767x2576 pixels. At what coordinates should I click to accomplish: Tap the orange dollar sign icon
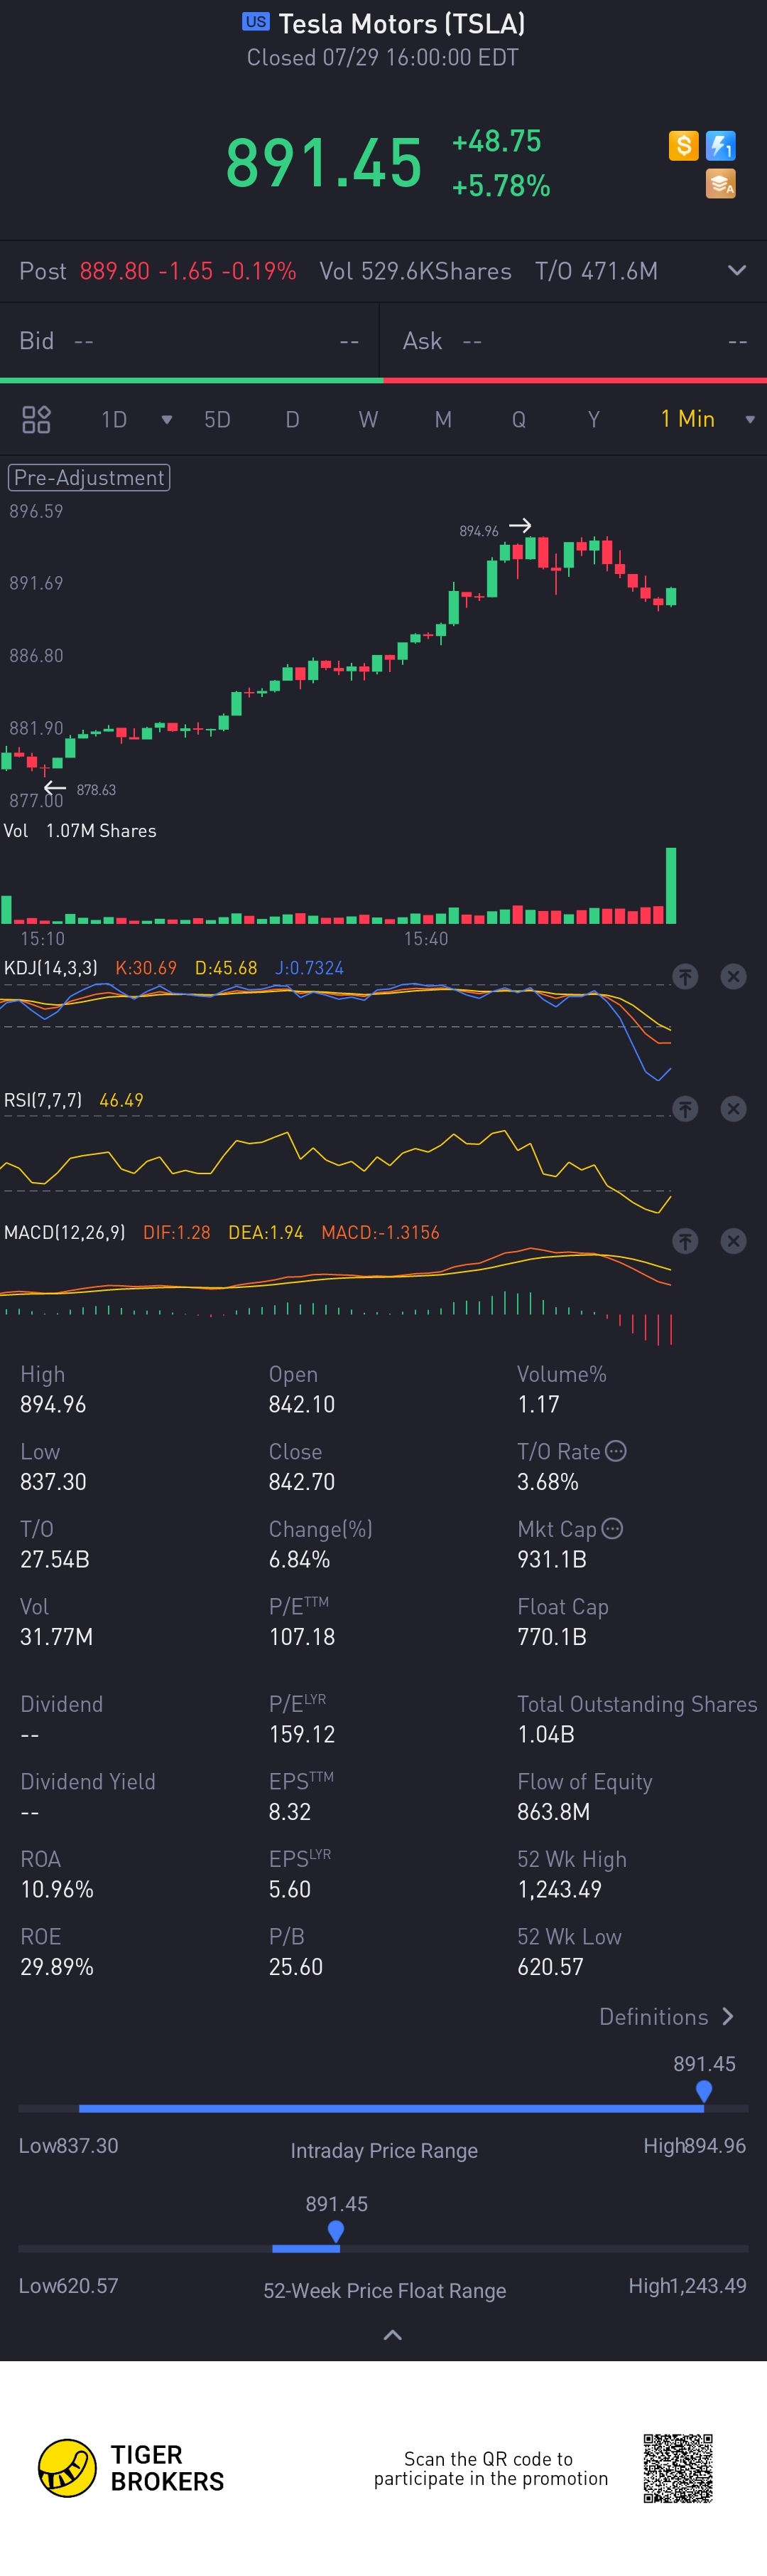683,146
